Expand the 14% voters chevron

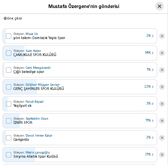pyautogui.click(x=149, y=53)
